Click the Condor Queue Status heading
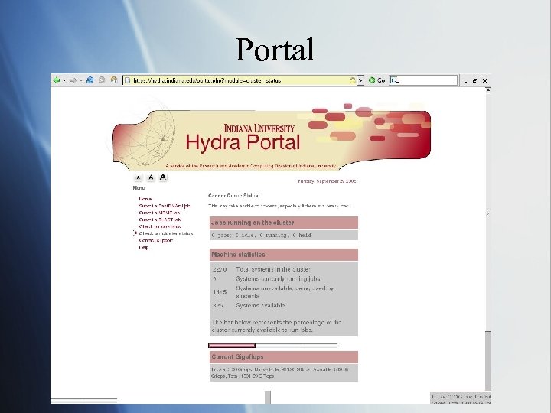The image size is (551, 413). [x=233, y=196]
